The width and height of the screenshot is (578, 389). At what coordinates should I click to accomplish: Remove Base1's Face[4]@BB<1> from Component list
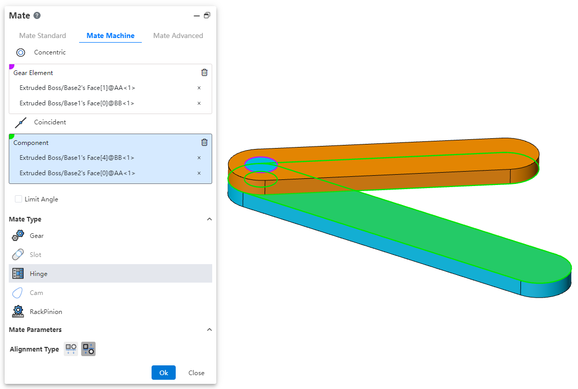199,158
